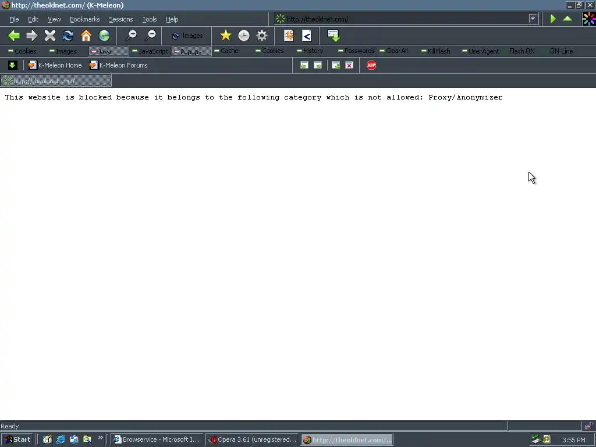Click the Clear All privacy button
The image size is (596, 447).
click(x=393, y=51)
